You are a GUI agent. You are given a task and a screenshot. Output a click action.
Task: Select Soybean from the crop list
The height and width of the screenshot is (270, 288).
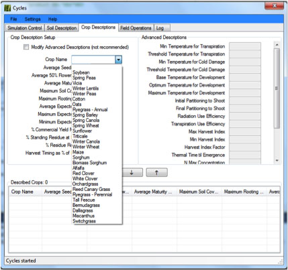pos(81,72)
